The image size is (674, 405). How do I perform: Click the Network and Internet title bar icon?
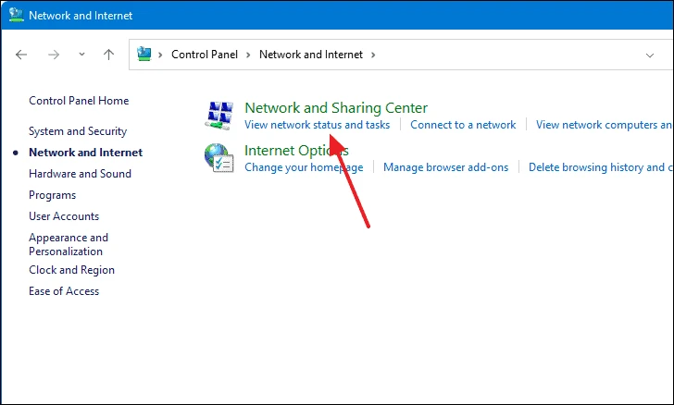point(16,15)
